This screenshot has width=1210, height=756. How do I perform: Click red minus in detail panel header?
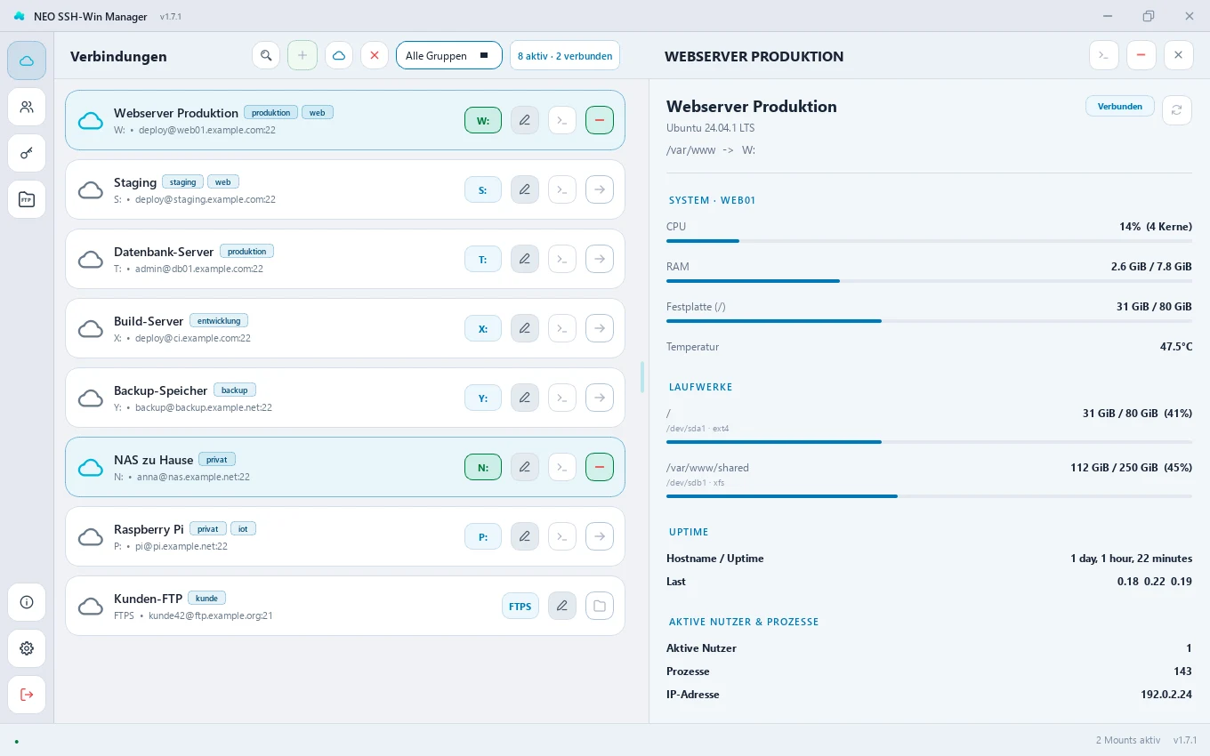[1141, 55]
